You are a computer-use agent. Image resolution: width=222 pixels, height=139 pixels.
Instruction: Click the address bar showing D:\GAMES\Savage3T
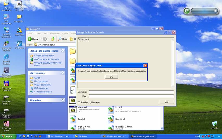55,45
